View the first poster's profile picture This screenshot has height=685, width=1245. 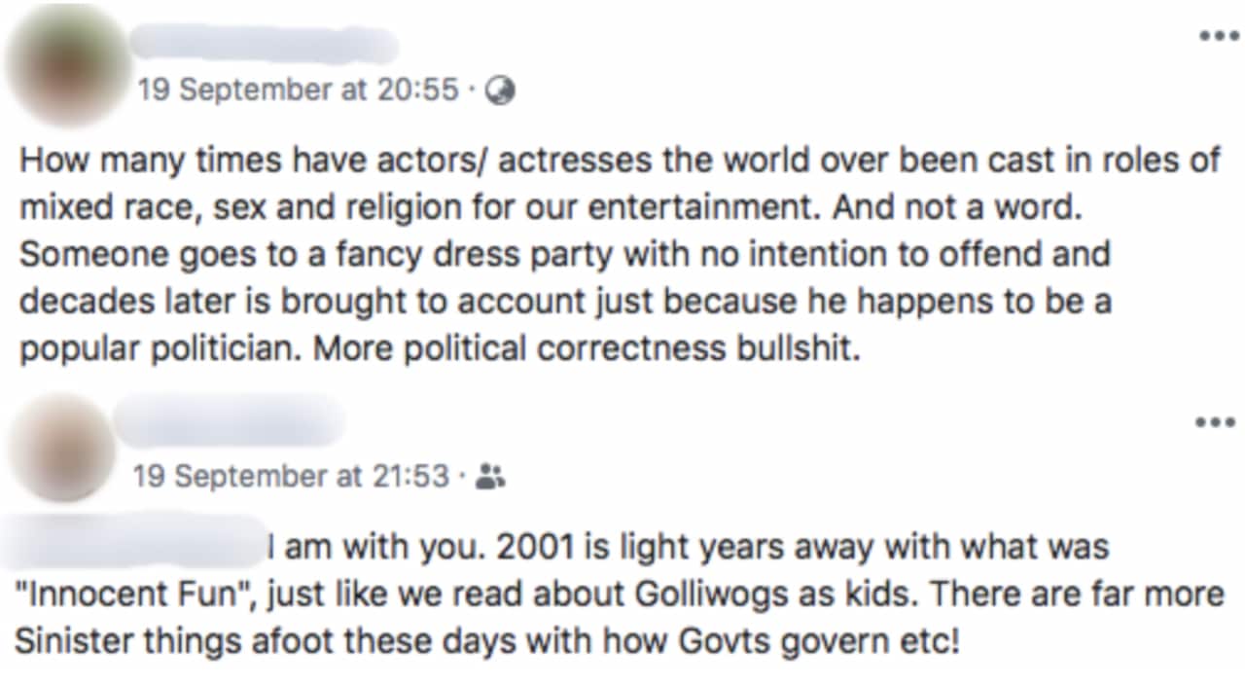tap(63, 62)
